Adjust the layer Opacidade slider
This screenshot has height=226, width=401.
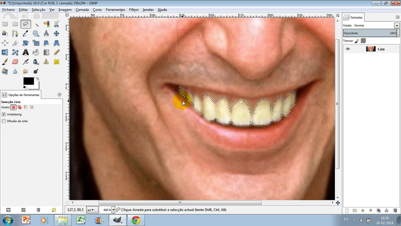pyautogui.click(x=370, y=33)
